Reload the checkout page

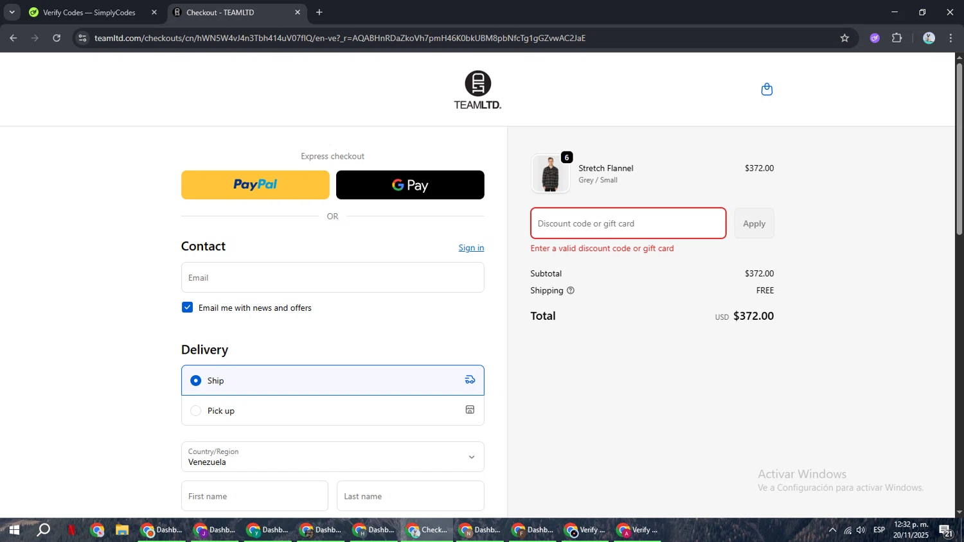tap(57, 38)
